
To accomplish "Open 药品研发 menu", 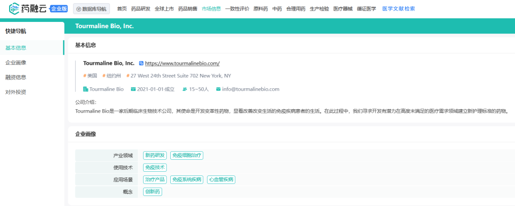I will [141, 9].
